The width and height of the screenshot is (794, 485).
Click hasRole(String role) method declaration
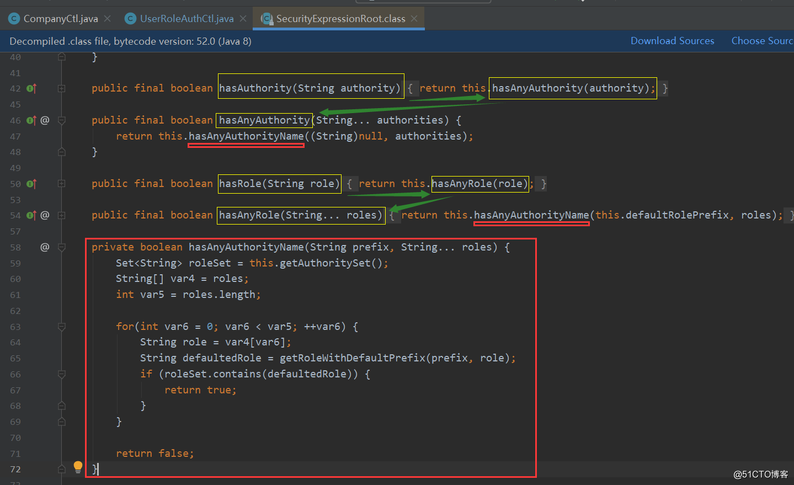(279, 184)
